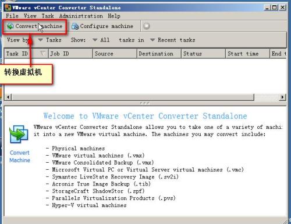Click the horizontal scrollbar thumb
The image size is (291, 224).
pos(133,97)
